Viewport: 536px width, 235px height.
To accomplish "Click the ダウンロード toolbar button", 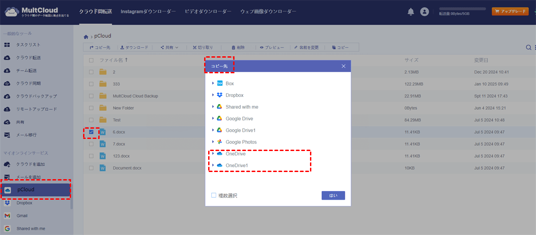I will pyautogui.click(x=134, y=47).
